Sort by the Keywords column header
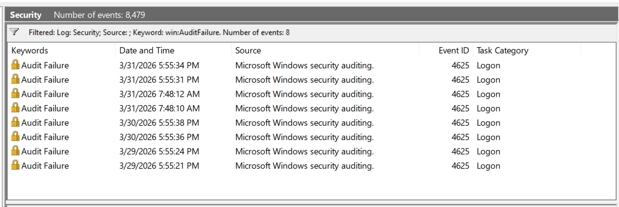 click(x=61, y=50)
